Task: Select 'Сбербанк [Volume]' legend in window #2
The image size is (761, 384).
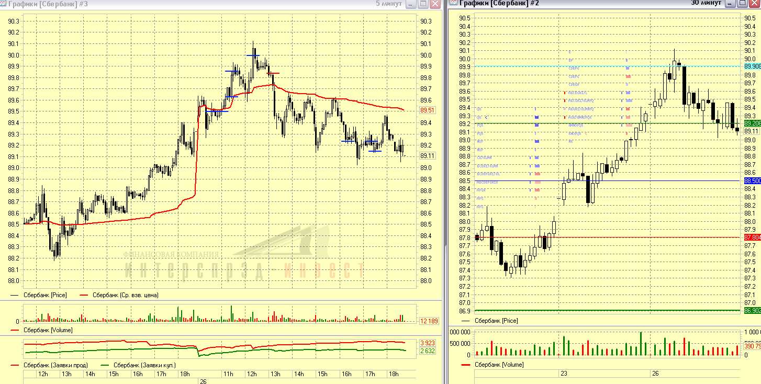Action: pyautogui.click(x=499, y=364)
